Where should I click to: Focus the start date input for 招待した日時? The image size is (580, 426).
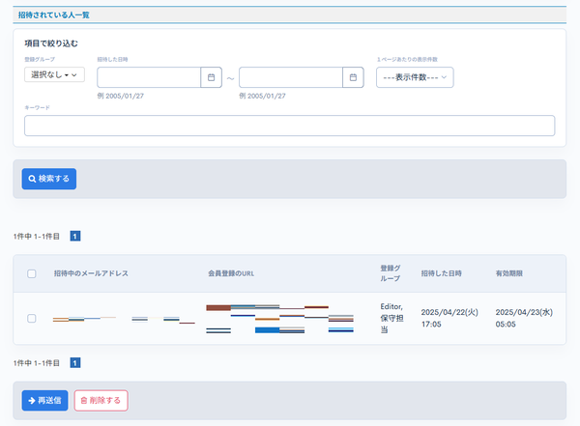pos(149,77)
